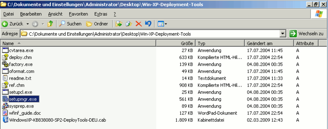Click the WordPad-Dokument type entry
This screenshot has height=129, width=328.
pos(217,113)
